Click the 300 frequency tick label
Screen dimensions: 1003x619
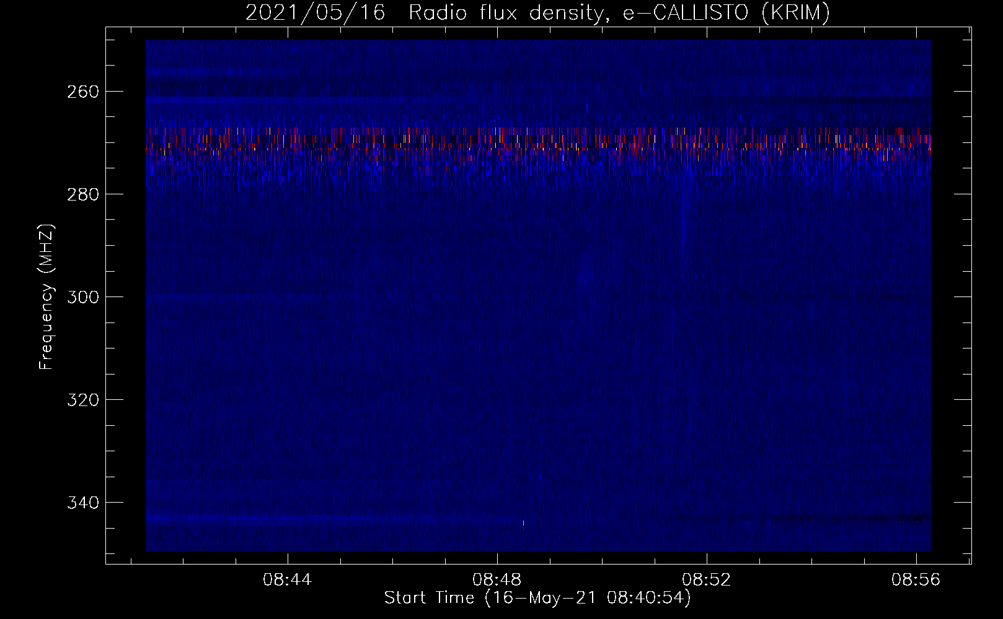coord(83,297)
